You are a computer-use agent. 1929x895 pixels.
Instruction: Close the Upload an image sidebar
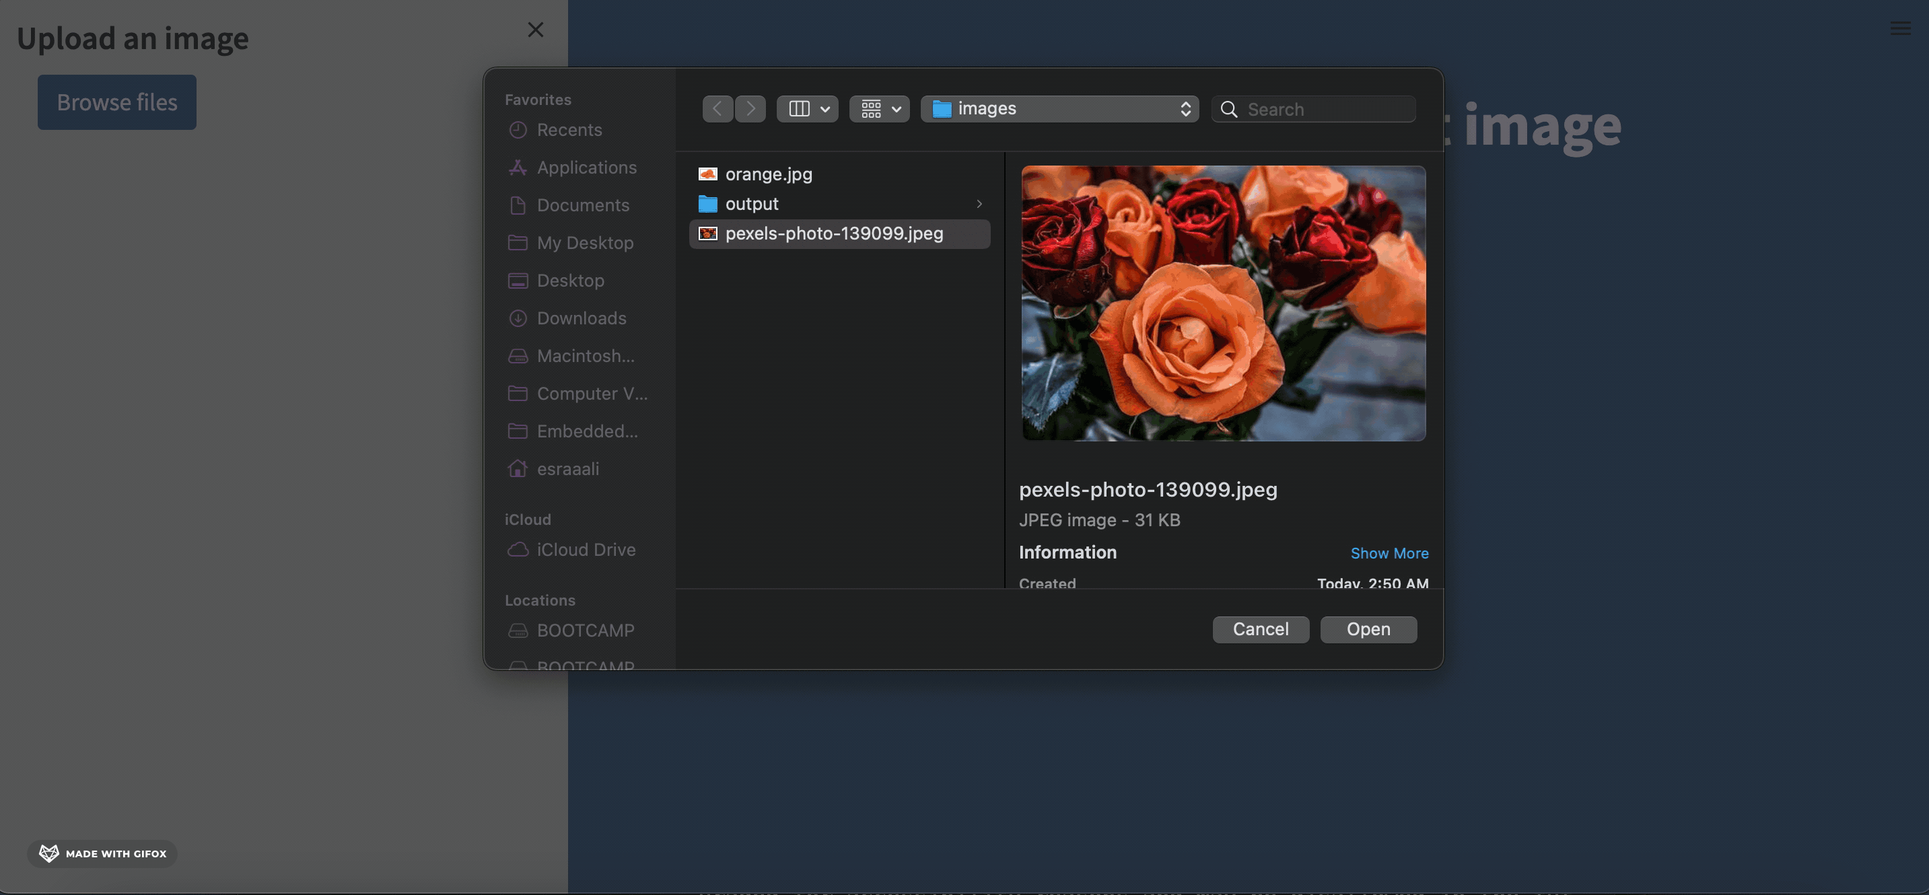pos(535,30)
